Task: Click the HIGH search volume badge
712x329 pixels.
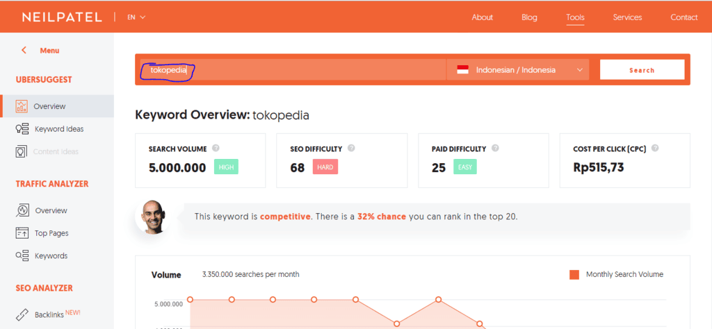Action: [x=226, y=167]
